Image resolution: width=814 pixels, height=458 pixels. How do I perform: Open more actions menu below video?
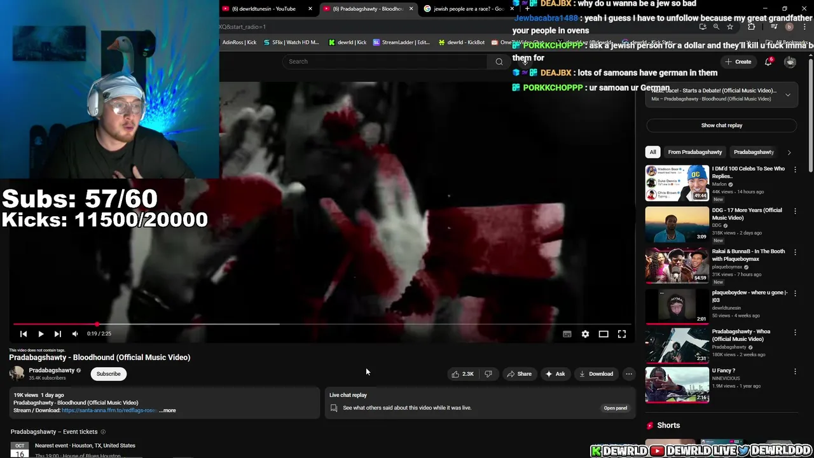tap(629, 374)
